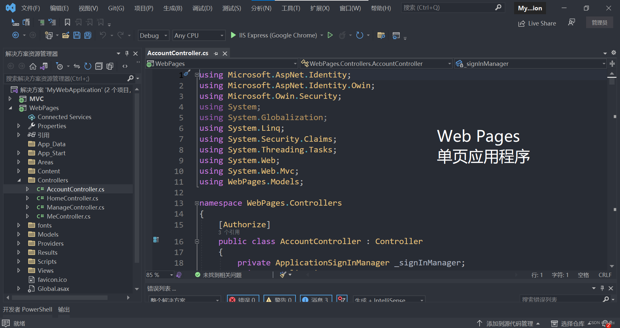Open the 编辑(E) menu
This screenshot has width=620, height=328.
coord(59,8)
